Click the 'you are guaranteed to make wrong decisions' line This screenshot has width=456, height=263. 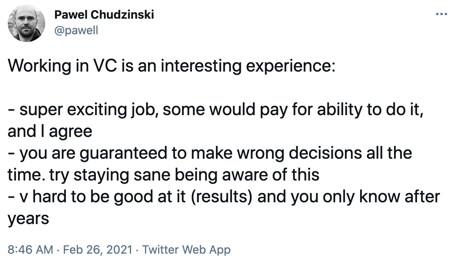pos(210,153)
